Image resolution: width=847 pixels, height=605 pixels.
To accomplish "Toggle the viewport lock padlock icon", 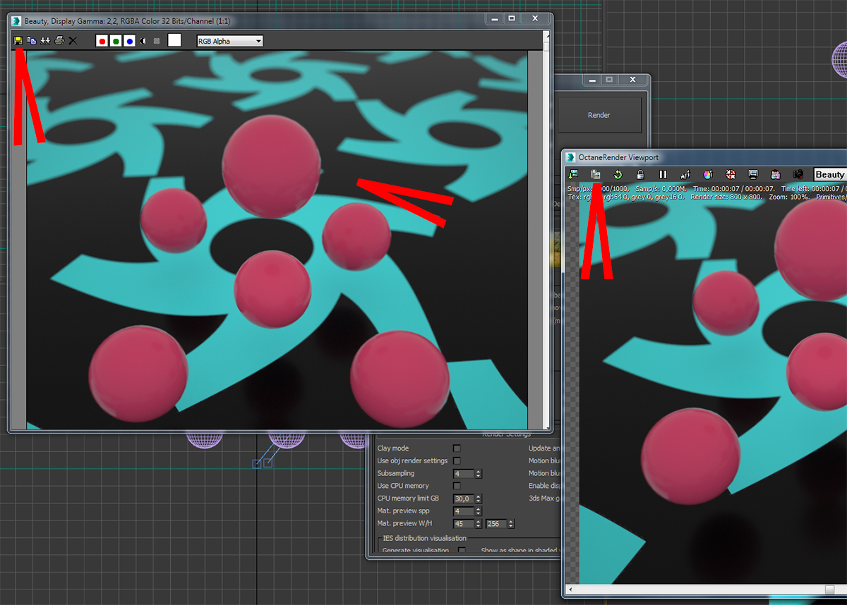I will click(640, 174).
